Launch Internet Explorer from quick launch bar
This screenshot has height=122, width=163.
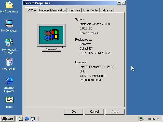click(27, 119)
